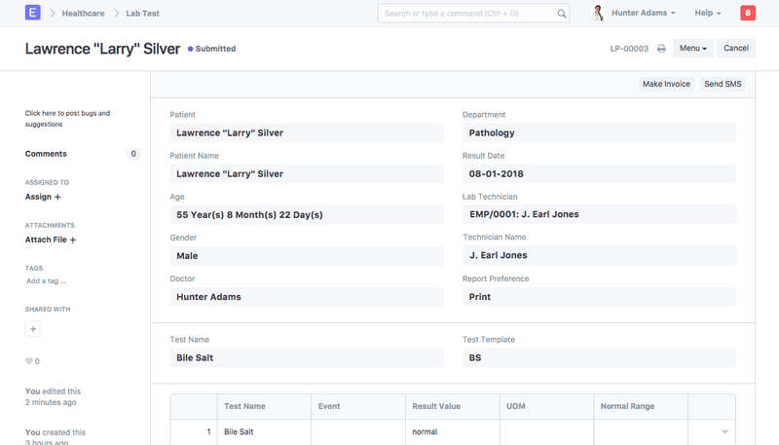Click the Cancel button

click(736, 49)
